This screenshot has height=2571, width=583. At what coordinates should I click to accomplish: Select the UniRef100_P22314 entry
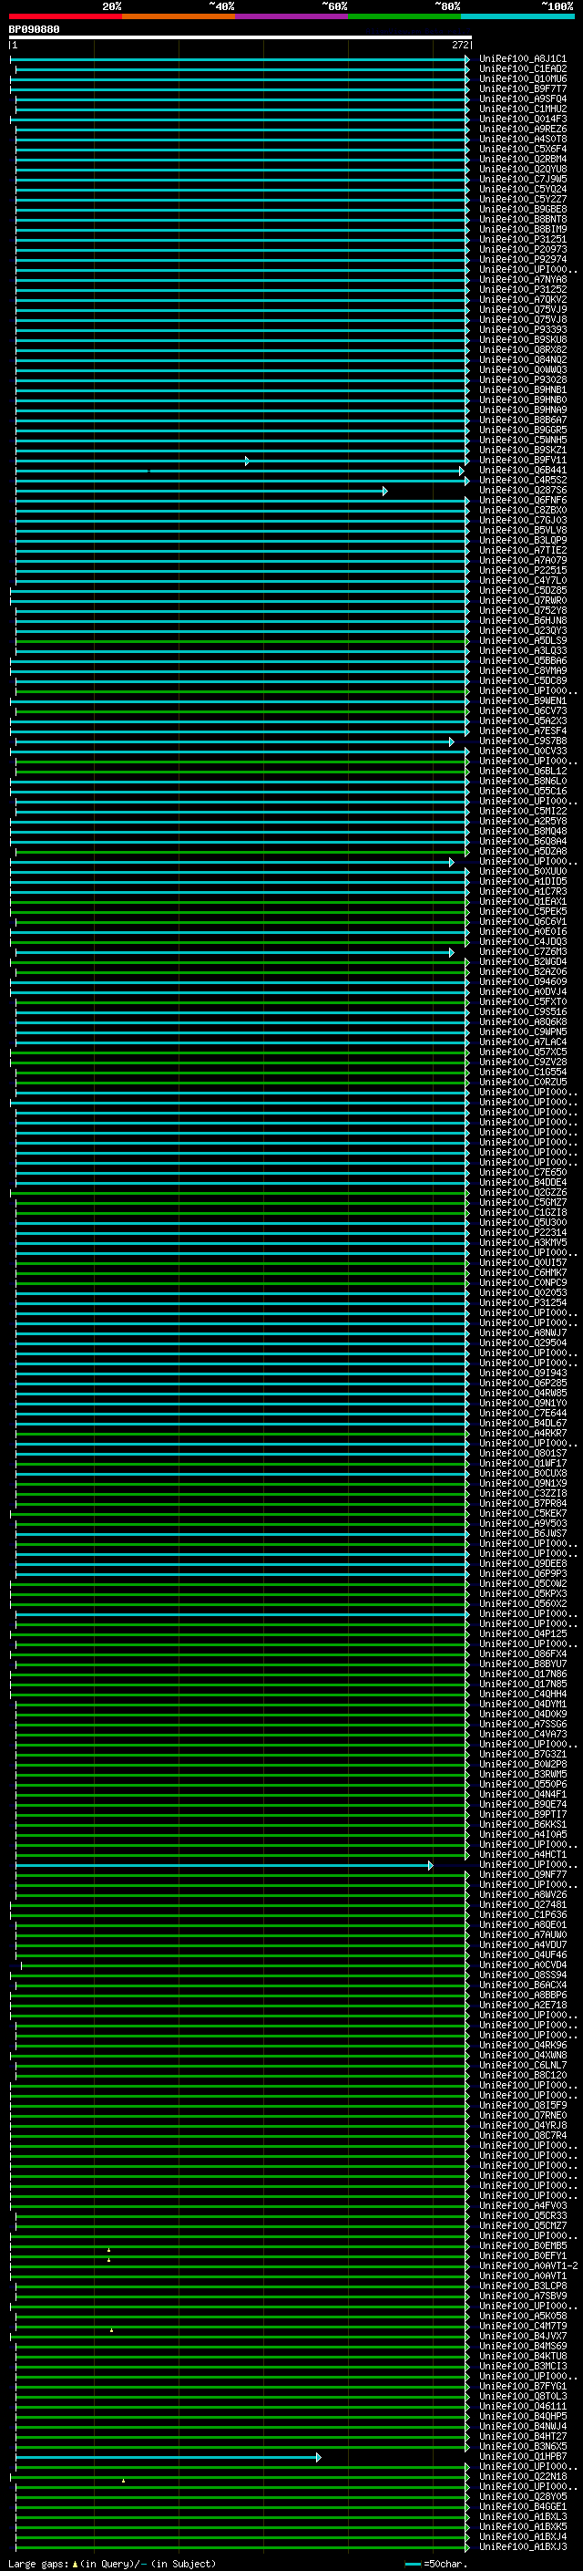[522, 1233]
